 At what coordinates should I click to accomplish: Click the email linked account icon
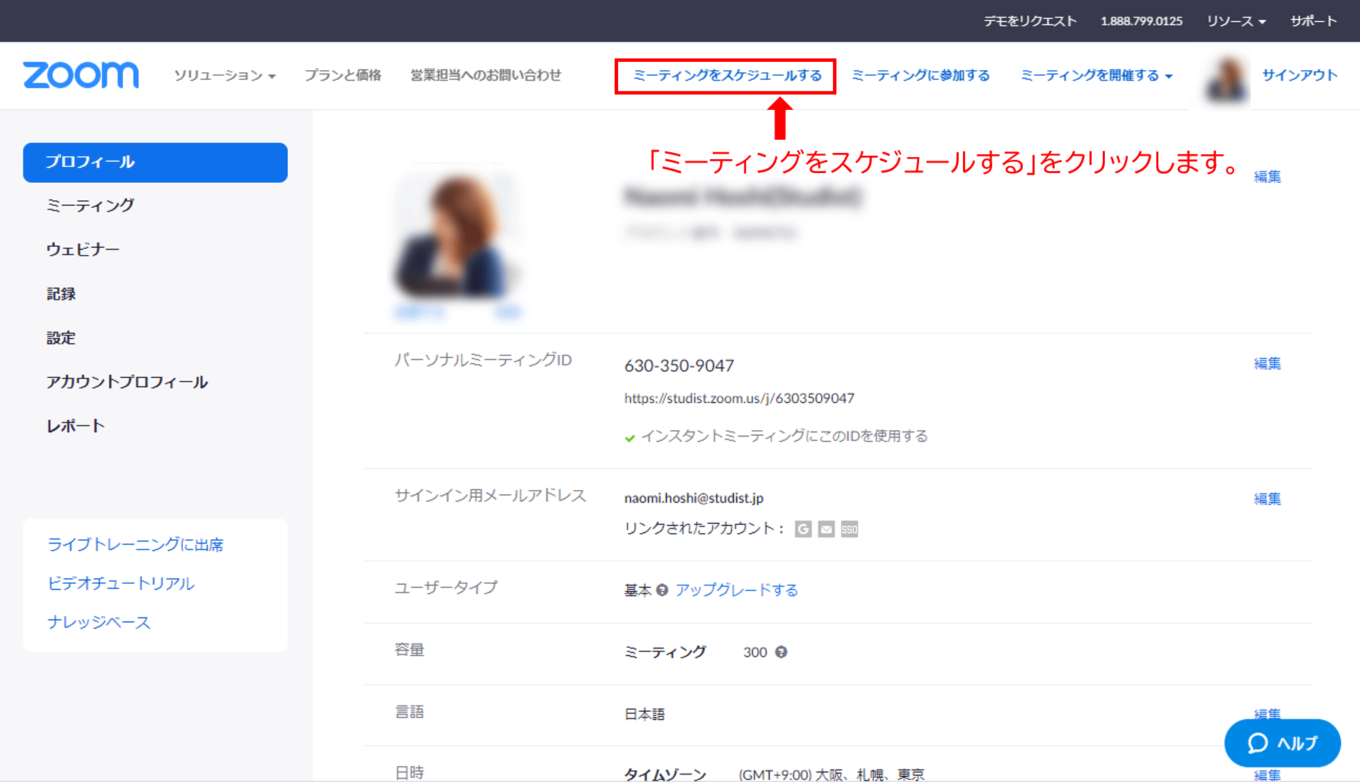826,530
